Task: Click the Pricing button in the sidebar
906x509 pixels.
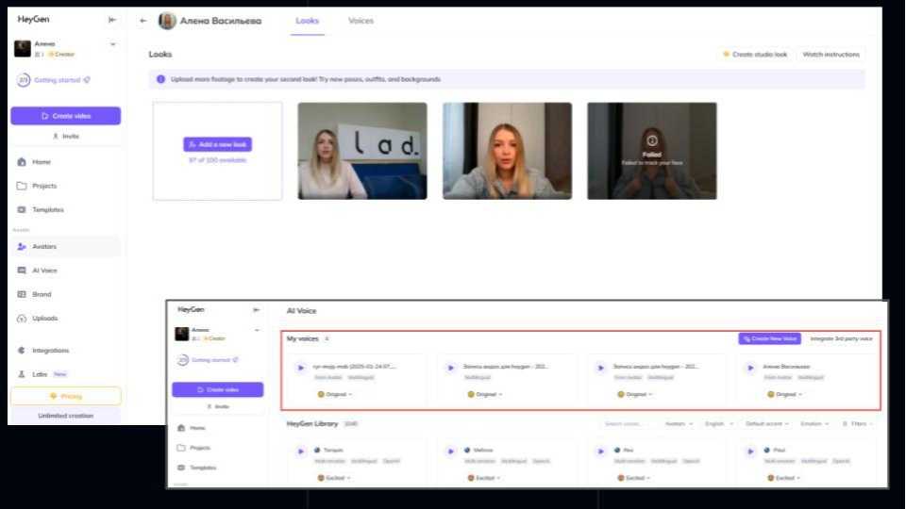Action: click(66, 397)
